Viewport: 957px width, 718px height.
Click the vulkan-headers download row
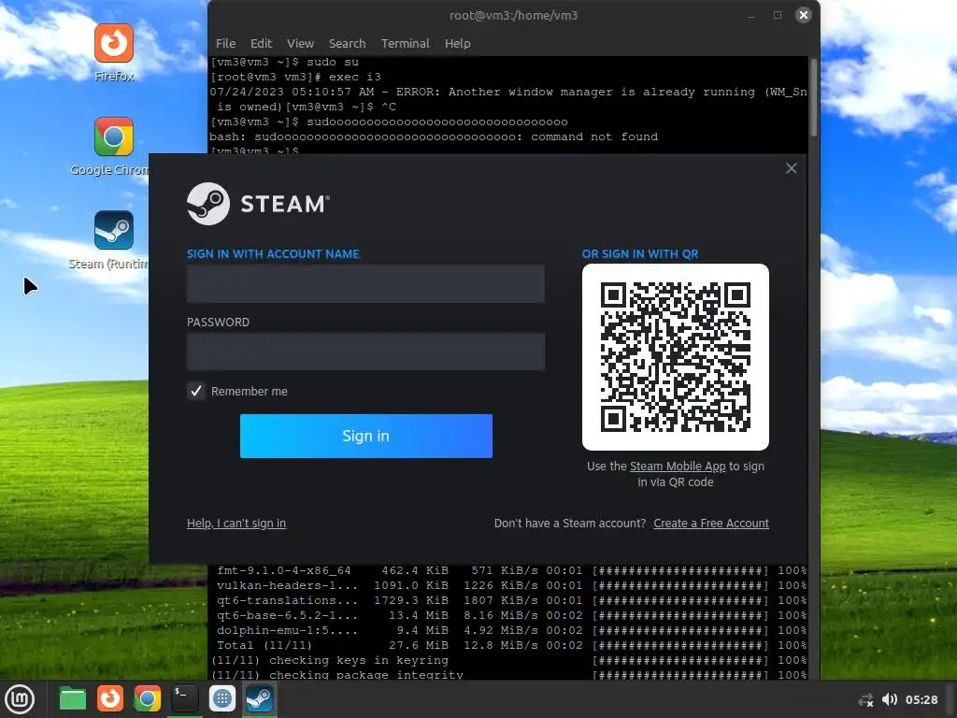[x=511, y=585]
